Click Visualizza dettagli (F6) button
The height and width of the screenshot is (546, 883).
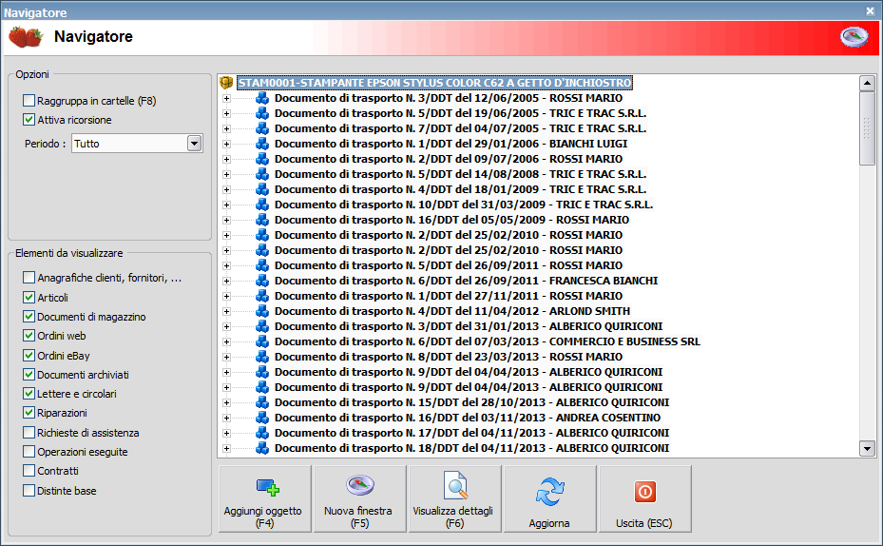[455, 498]
